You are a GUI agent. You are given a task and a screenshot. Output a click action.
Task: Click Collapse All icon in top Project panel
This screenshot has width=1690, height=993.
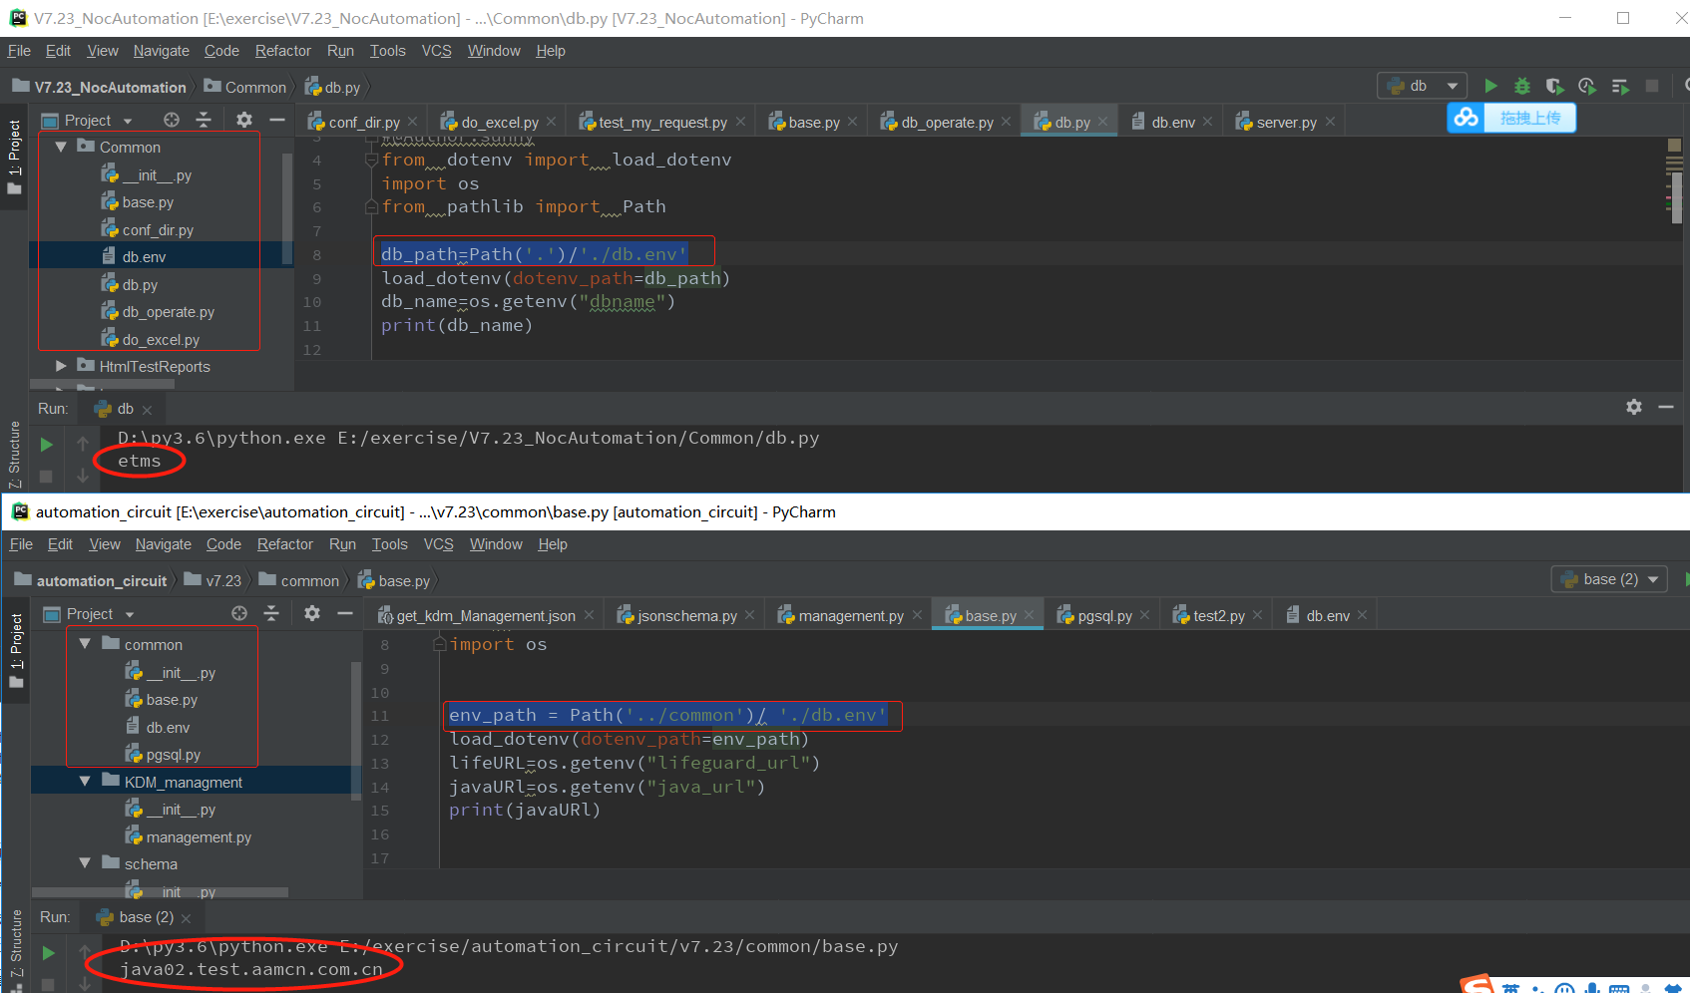204,120
